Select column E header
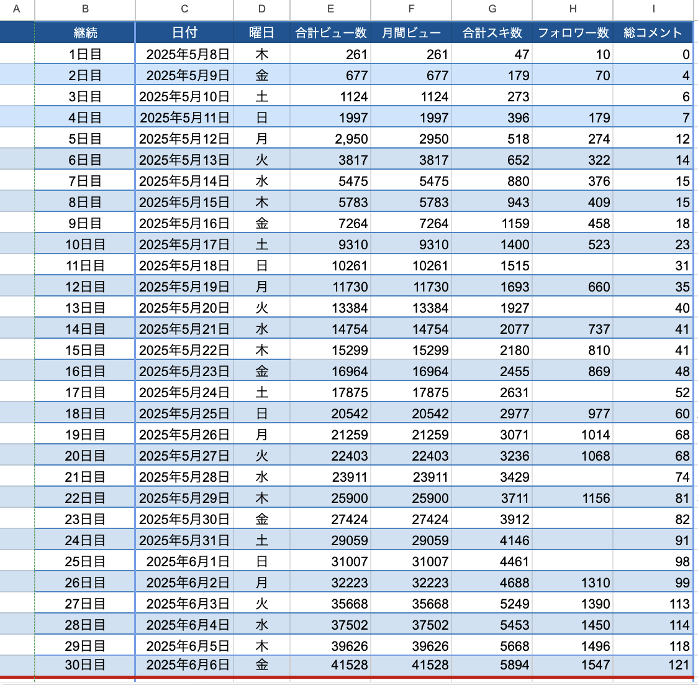Viewport: 698px width, 685px height. [330, 9]
